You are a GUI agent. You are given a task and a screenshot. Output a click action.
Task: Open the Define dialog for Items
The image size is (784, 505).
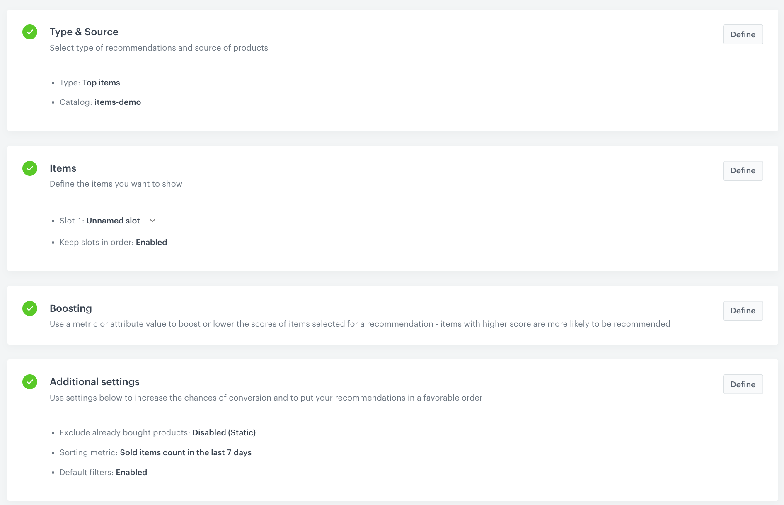pos(743,170)
